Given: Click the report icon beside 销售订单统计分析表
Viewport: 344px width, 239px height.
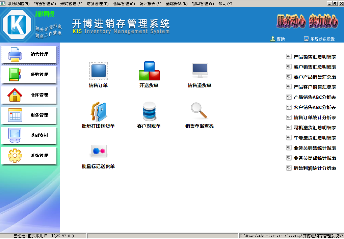Looking at the screenshot, I should click(289, 117).
